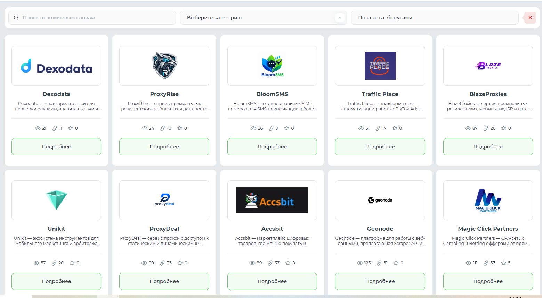Open the BlazeProxies title link

pyautogui.click(x=488, y=94)
